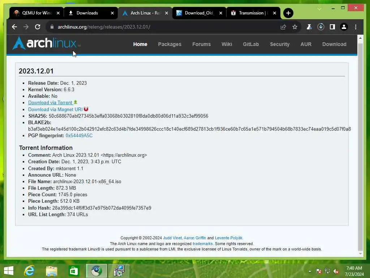Click the red magnet icon
Screen dimensions: 370x278
pyautogui.click(x=86, y=109)
